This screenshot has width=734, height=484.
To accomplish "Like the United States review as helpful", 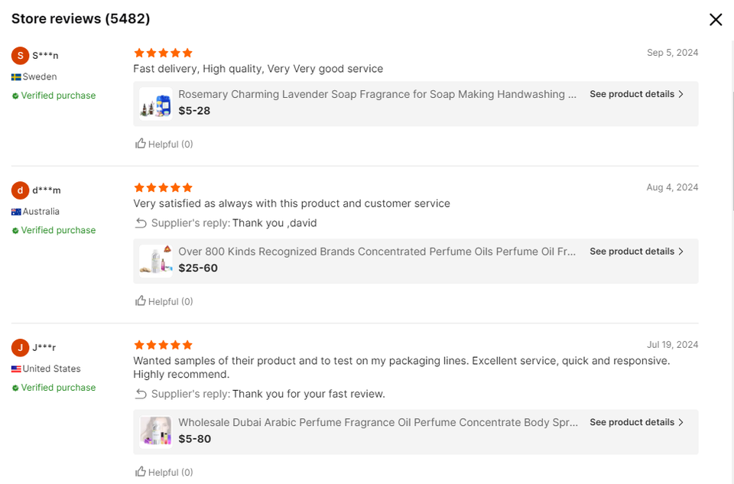I will tap(141, 472).
